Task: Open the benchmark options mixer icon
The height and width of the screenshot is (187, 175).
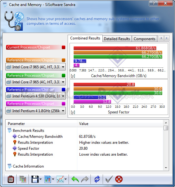Action: tap(11, 179)
